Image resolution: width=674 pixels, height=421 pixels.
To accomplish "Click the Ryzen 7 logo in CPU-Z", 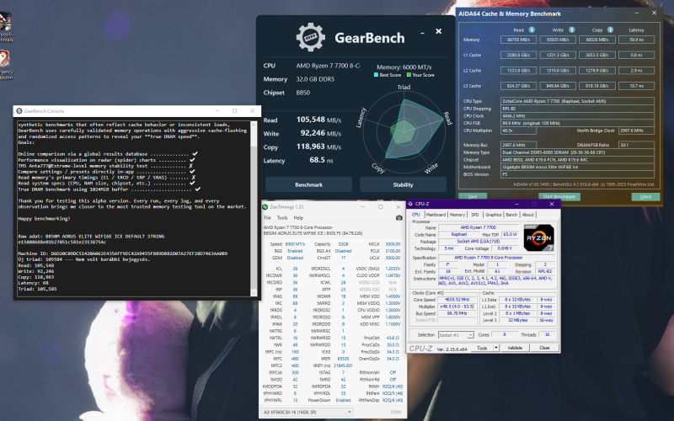I will (538, 237).
